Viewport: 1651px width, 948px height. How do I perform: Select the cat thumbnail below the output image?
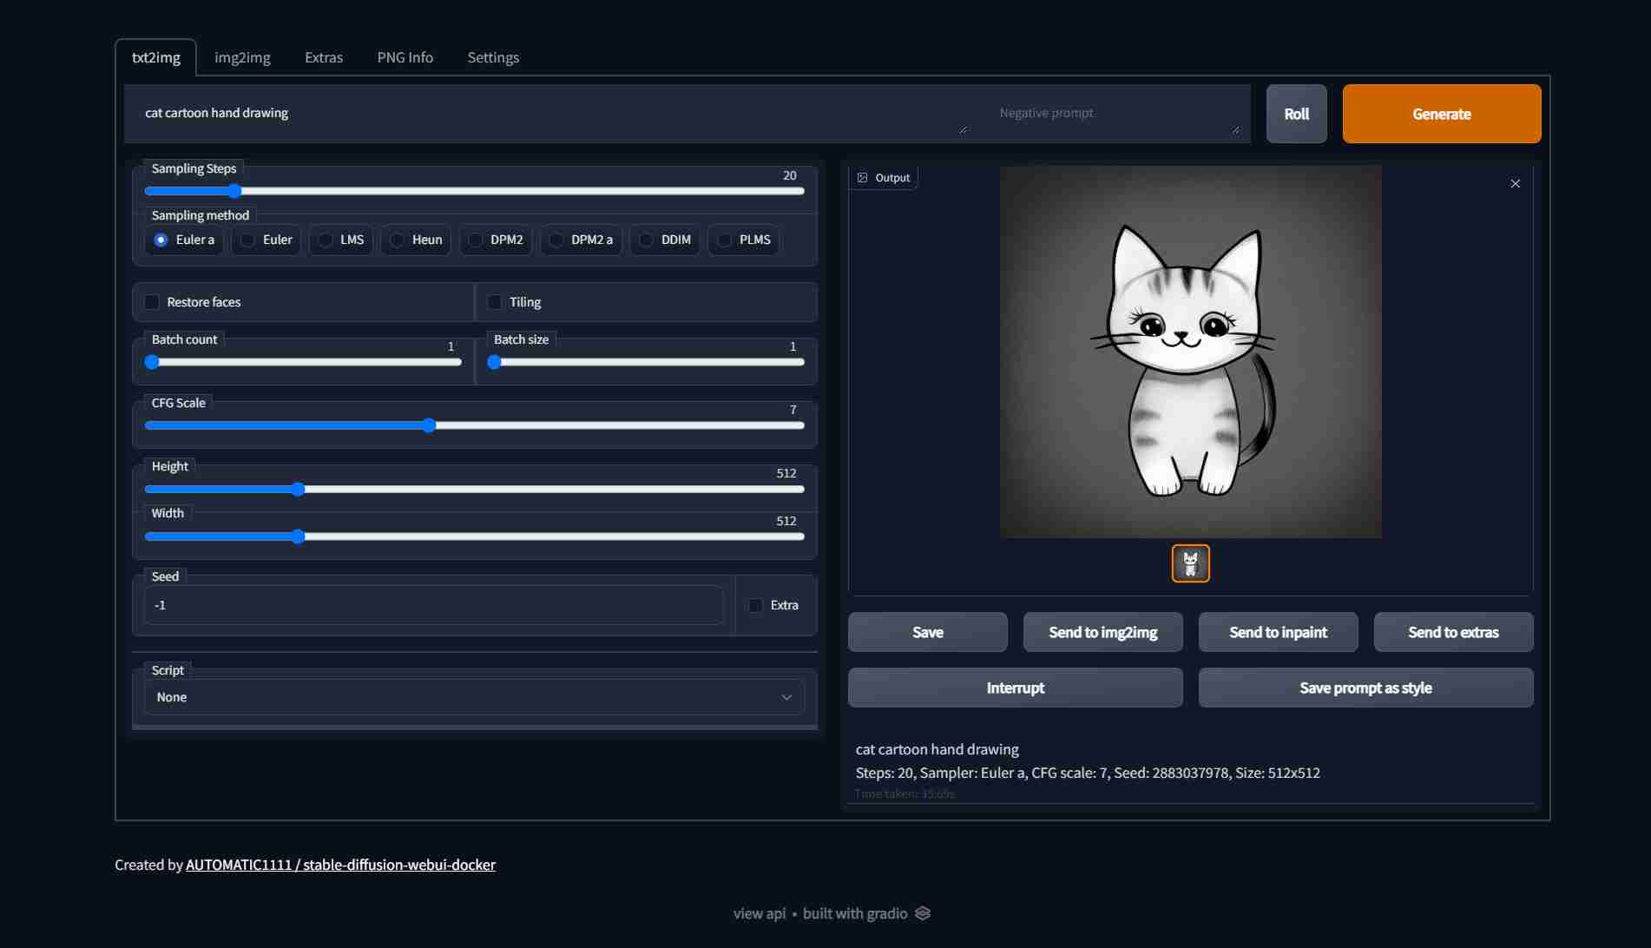click(1190, 563)
